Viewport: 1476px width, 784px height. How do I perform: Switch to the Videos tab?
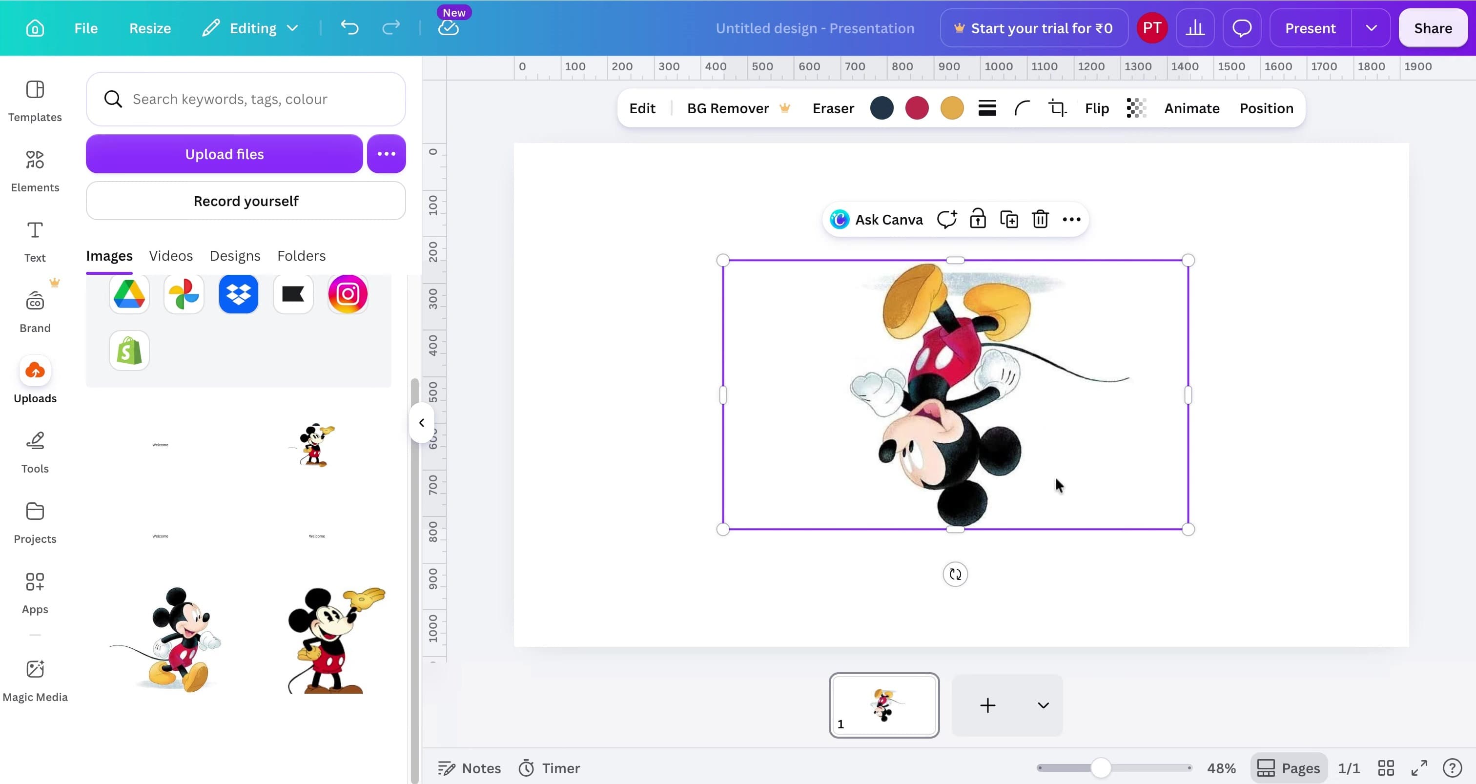pyautogui.click(x=171, y=256)
